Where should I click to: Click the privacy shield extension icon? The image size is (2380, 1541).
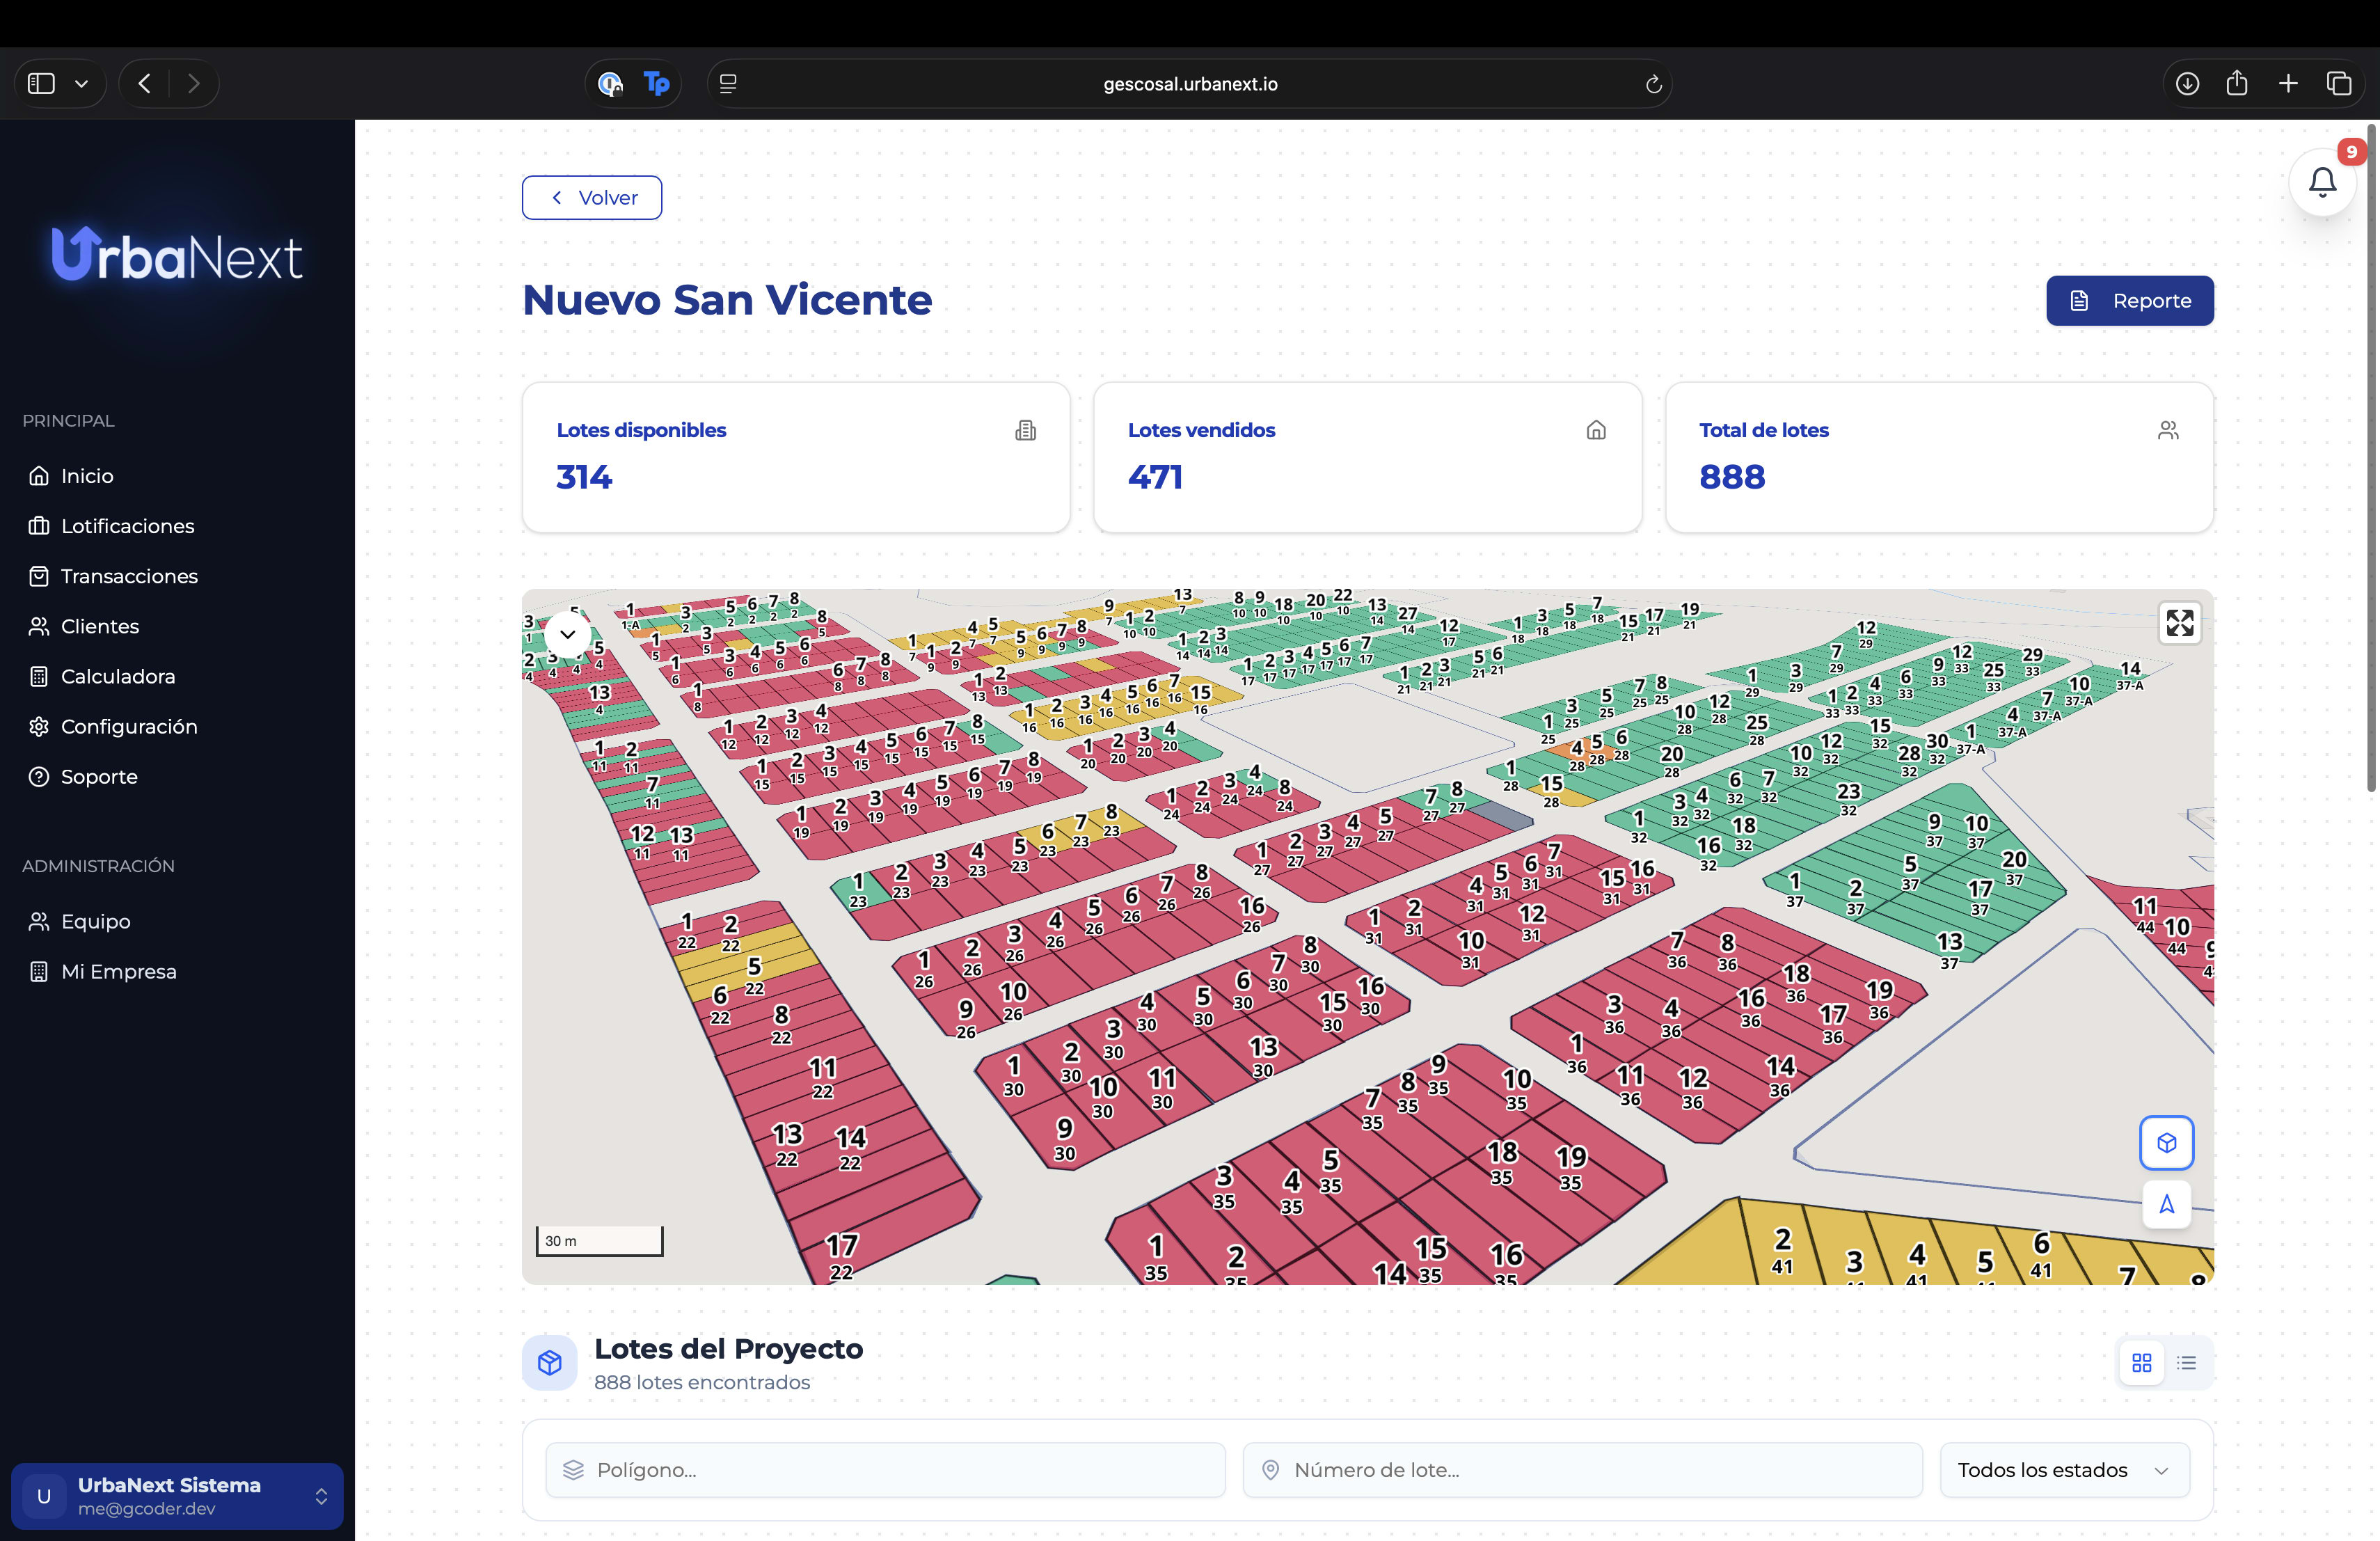[610, 84]
